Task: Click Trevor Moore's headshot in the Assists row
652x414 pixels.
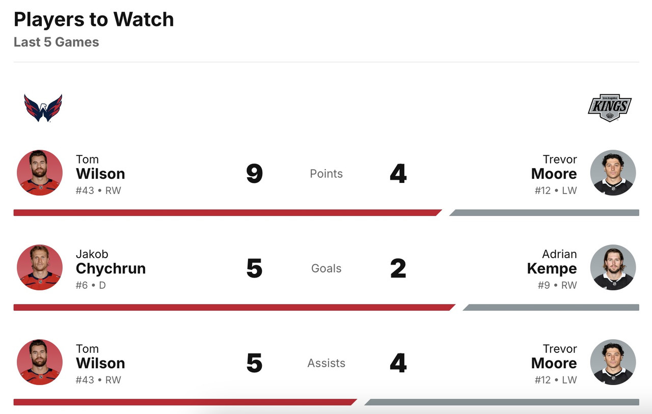Action: pos(613,362)
